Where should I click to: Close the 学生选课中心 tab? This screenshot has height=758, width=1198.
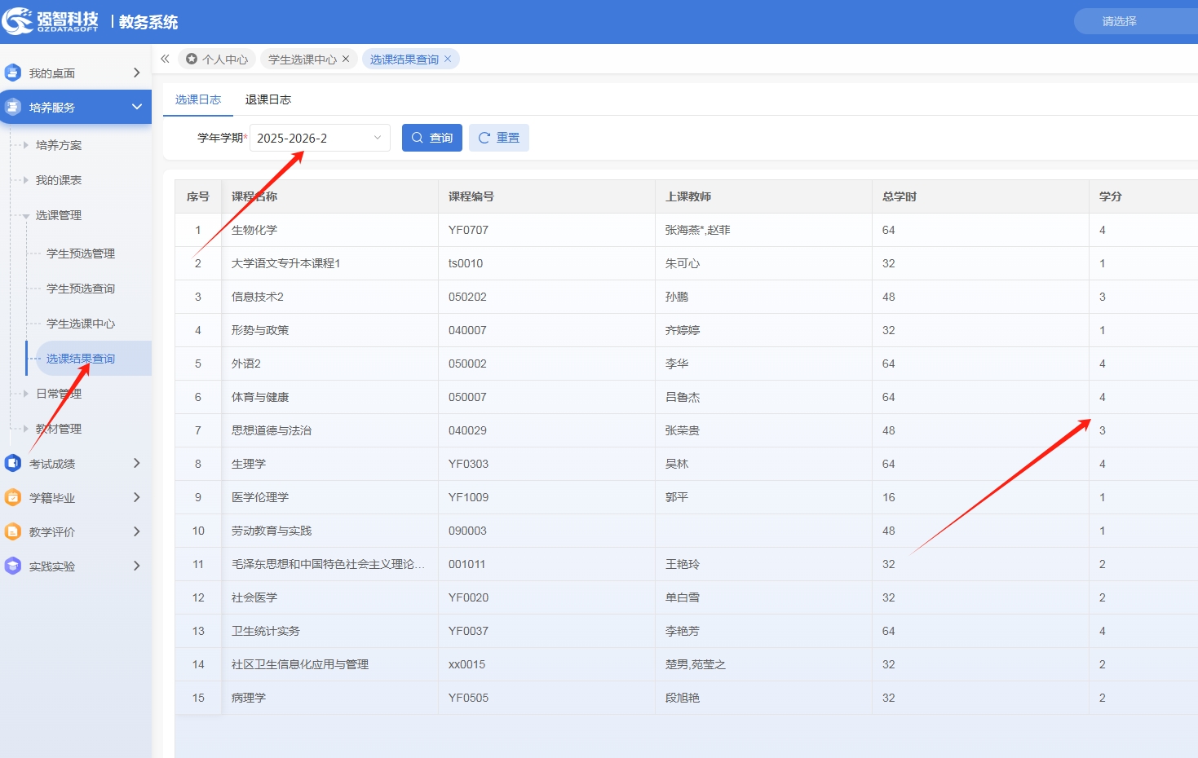(x=346, y=59)
